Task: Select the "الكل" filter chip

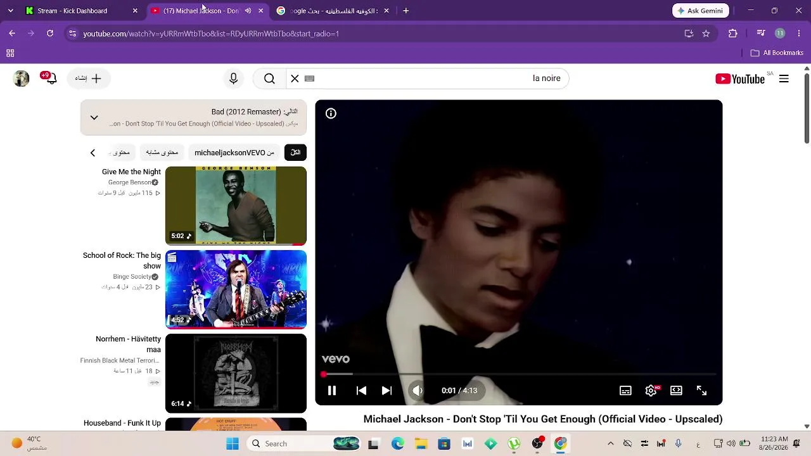Action: (295, 153)
